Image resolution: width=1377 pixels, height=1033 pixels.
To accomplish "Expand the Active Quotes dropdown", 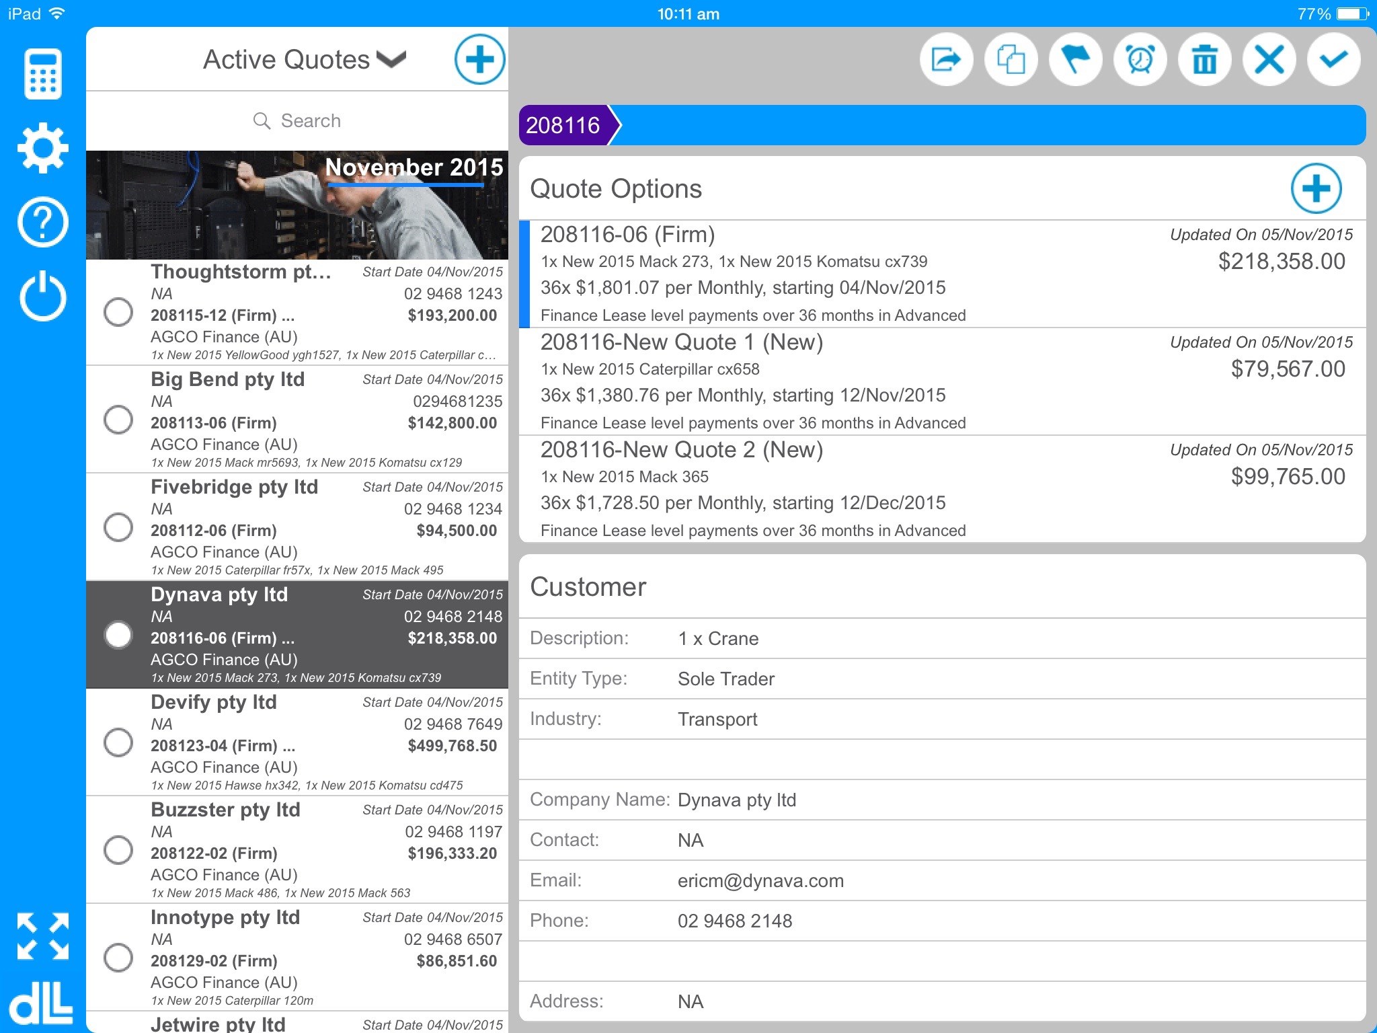I will (x=305, y=59).
